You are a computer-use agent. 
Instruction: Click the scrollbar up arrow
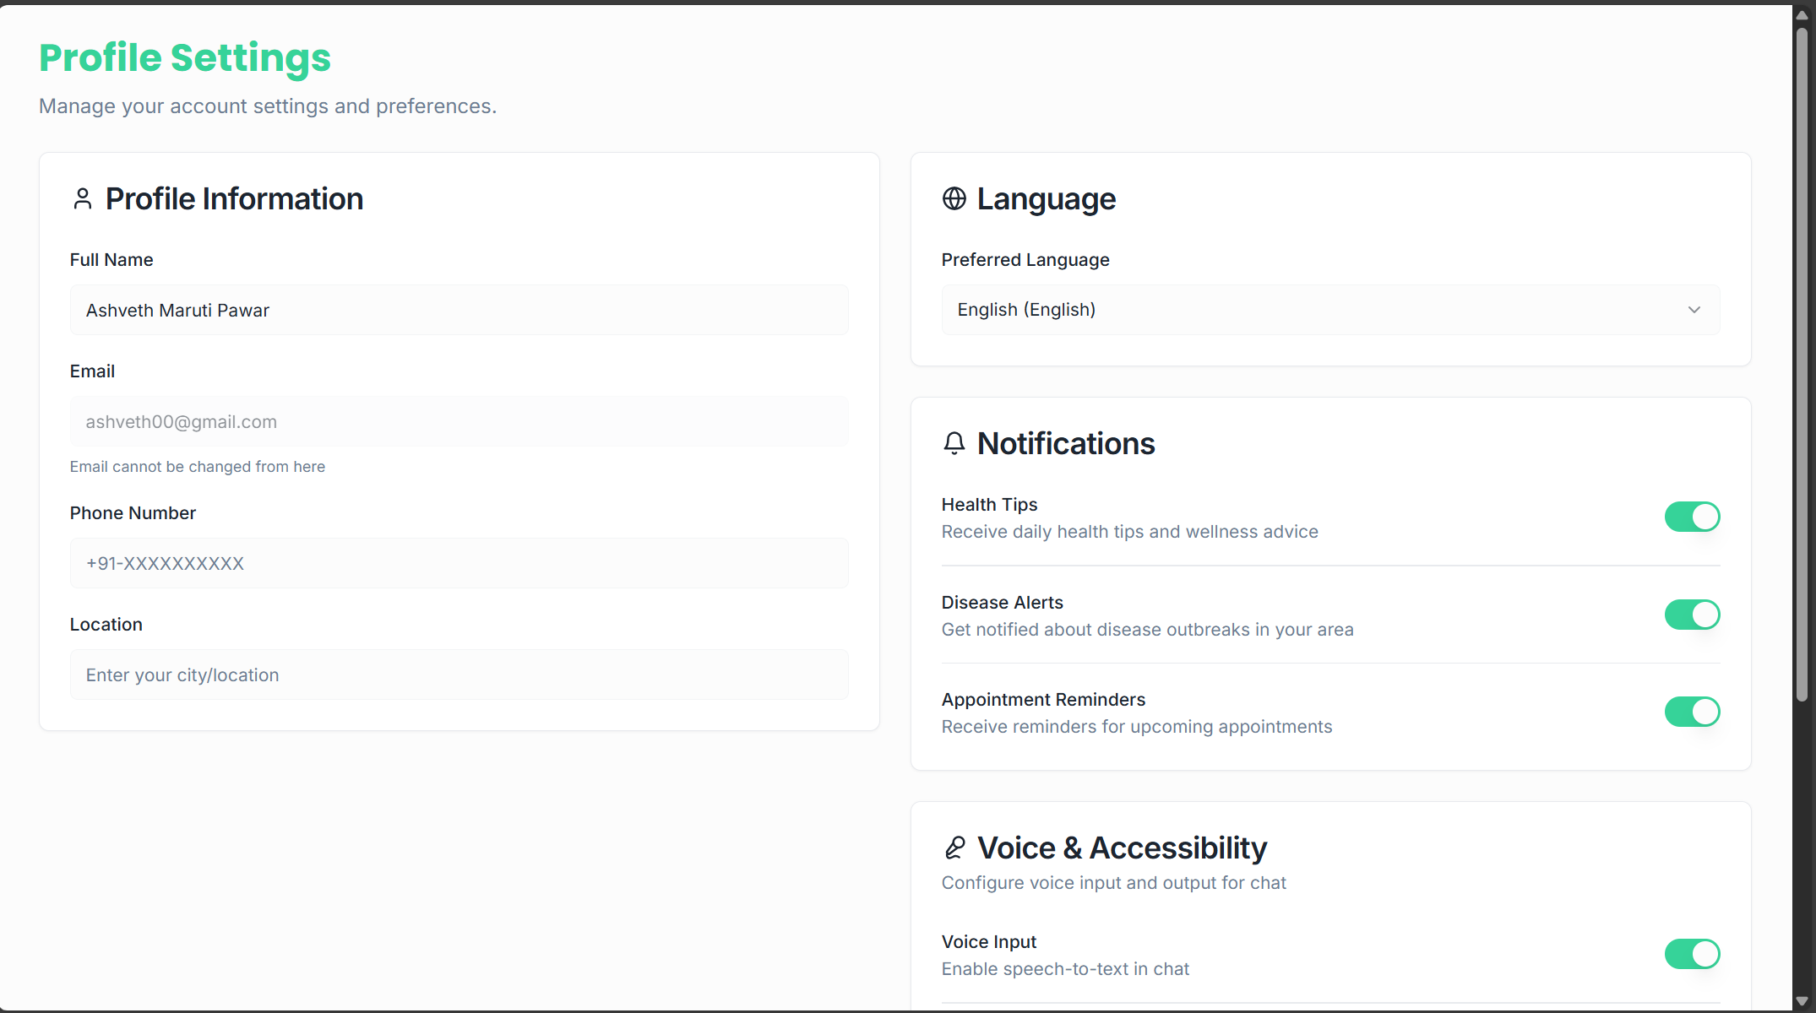pyautogui.click(x=1802, y=15)
